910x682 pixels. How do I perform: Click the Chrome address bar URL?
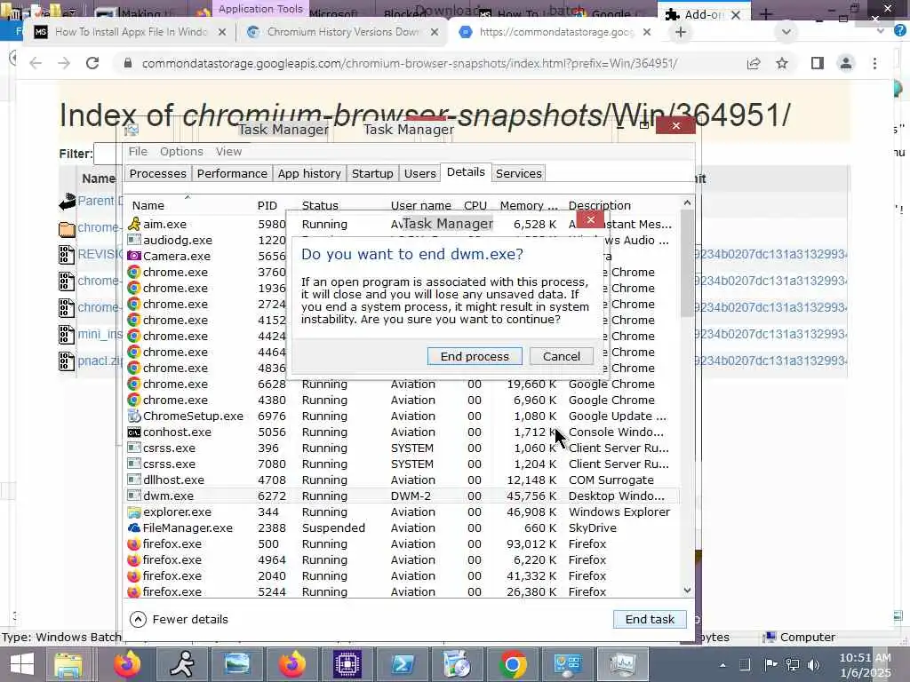click(x=409, y=63)
